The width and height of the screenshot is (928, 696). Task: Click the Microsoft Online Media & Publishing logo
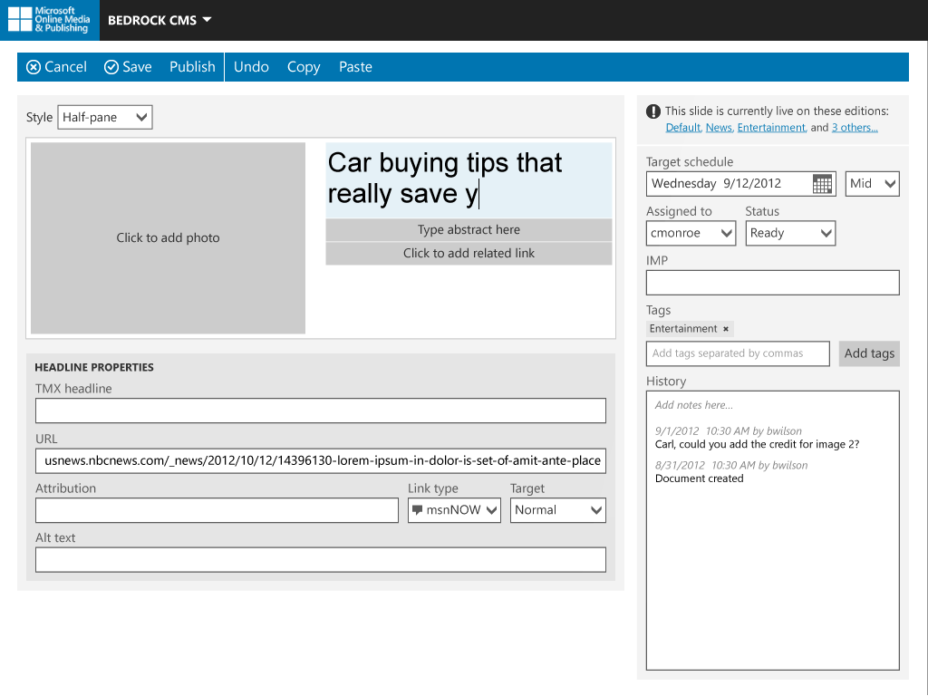pyautogui.click(x=50, y=20)
